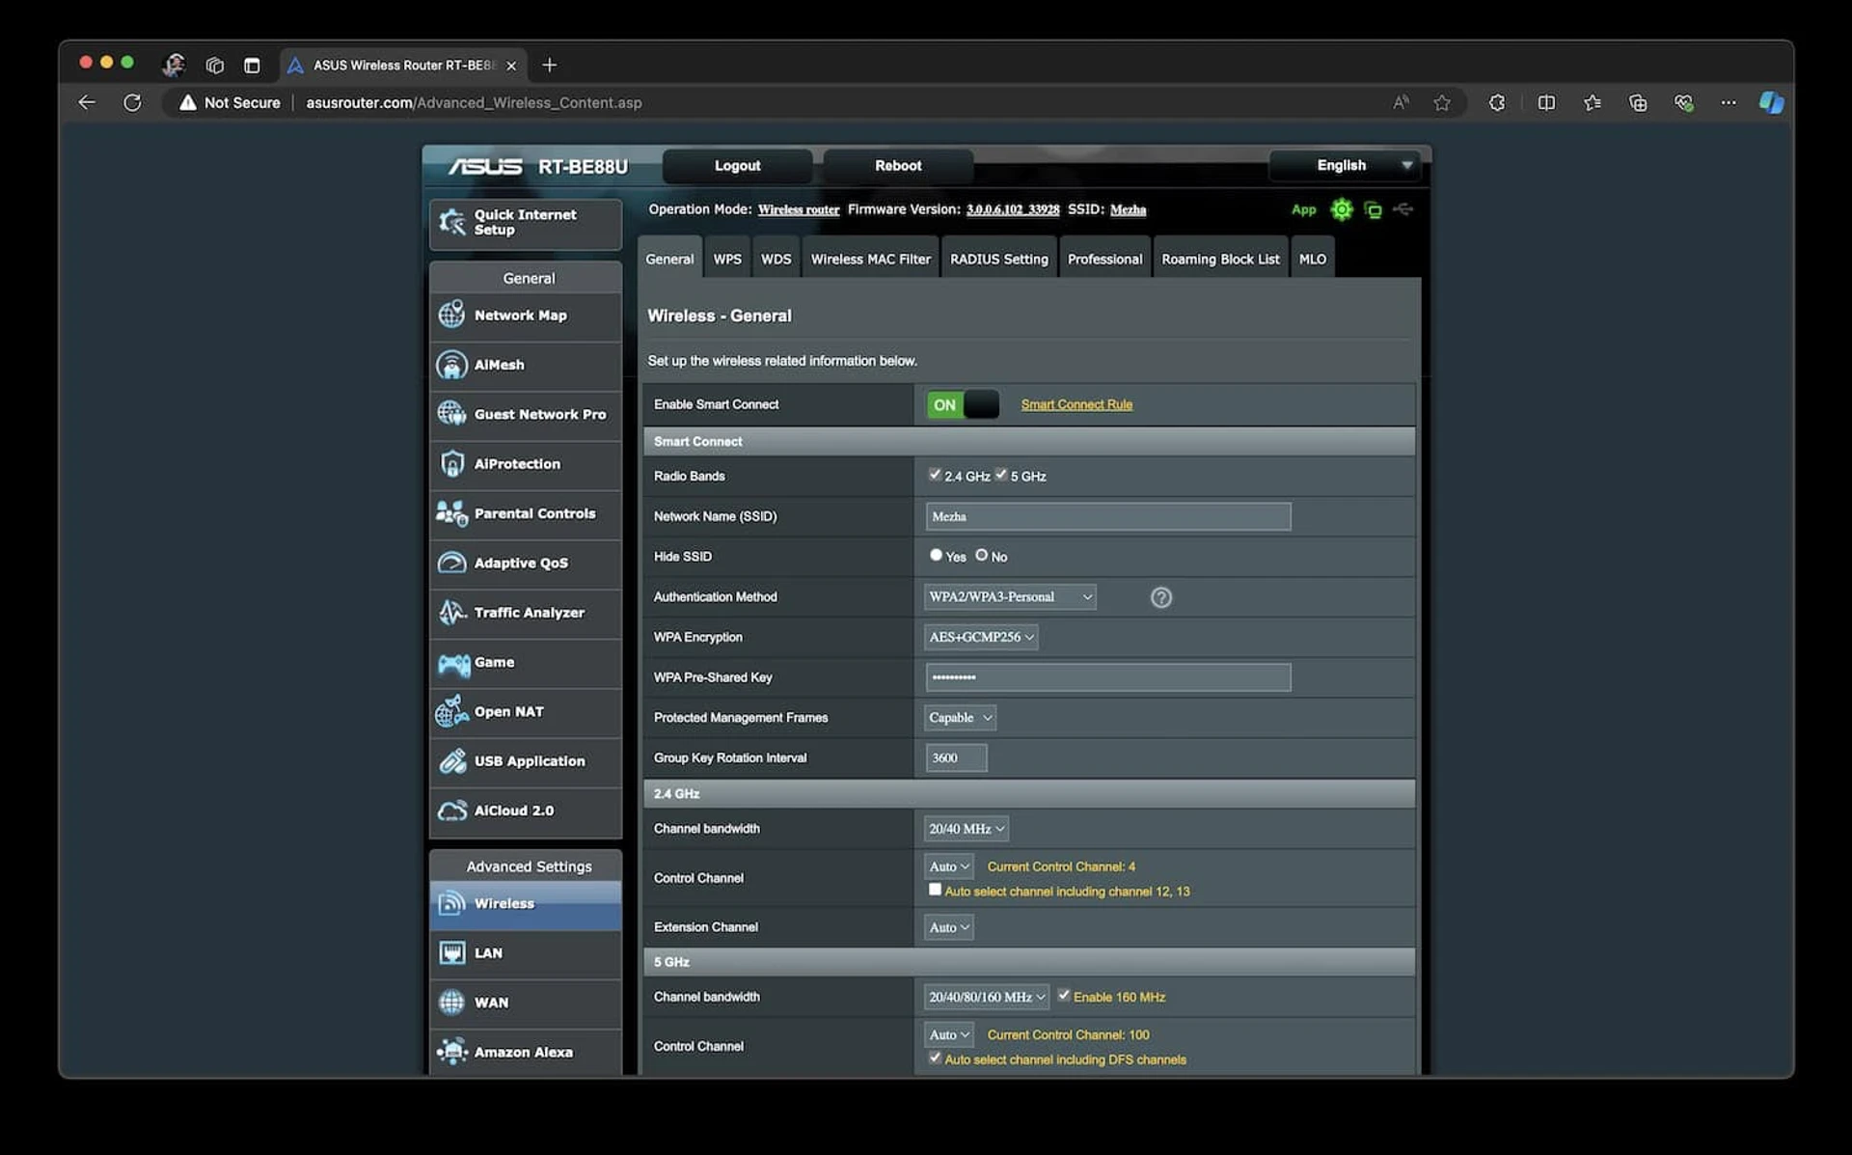This screenshot has height=1155, width=1852.
Task: Switch to the WDS tab
Action: point(776,259)
